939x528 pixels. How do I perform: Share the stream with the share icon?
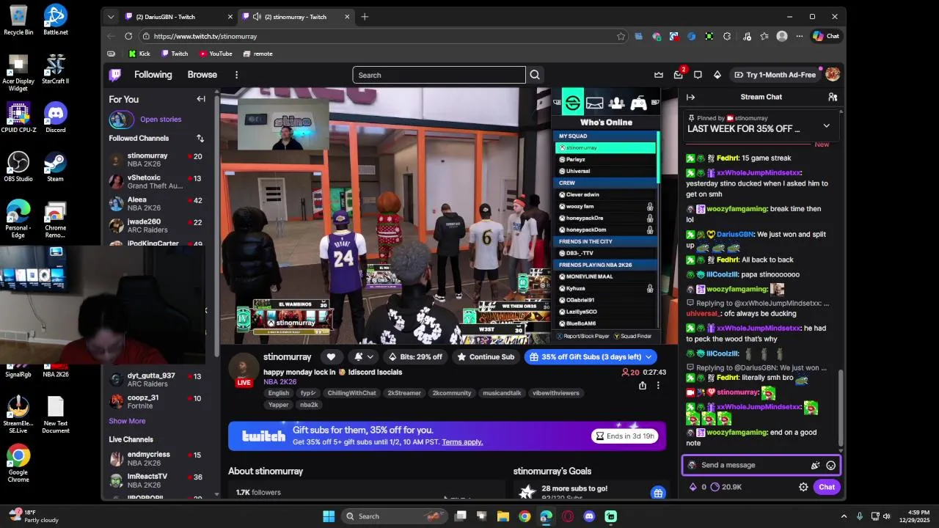pyautogui.click(x=643, y=386)
